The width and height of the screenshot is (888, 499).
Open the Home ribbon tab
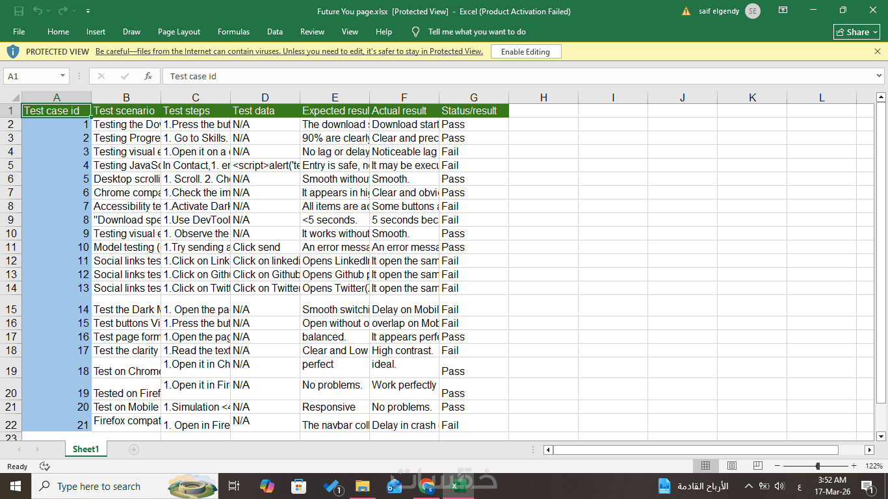[58, 32]
